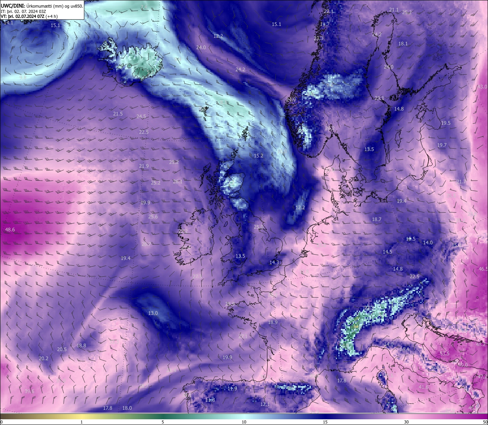Click the 26.1 value label
This screenshot has height=425, width=488.
point(178,181)
